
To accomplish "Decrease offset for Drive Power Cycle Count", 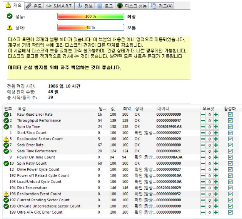I will [x=203, y=170].
